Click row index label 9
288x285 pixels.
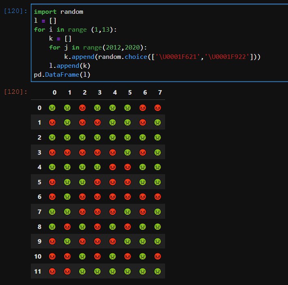(x=39, y=242)
